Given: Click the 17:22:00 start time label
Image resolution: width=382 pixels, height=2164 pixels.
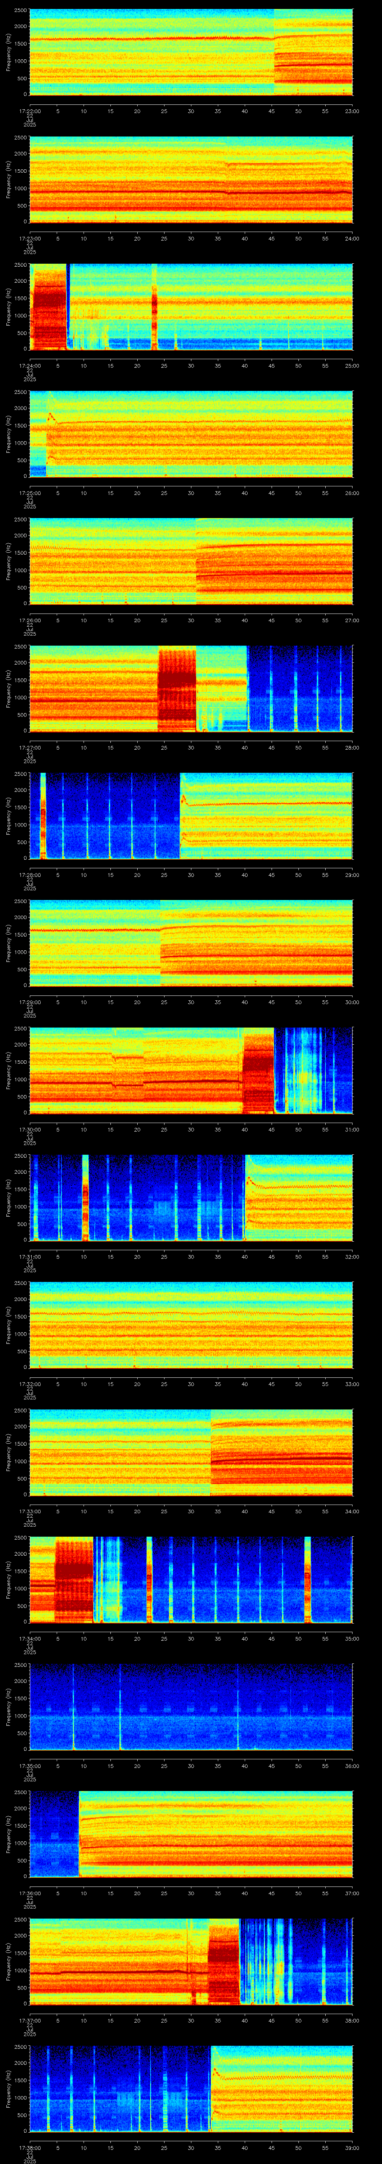Looking at the screenshot, I should [29, 111].
